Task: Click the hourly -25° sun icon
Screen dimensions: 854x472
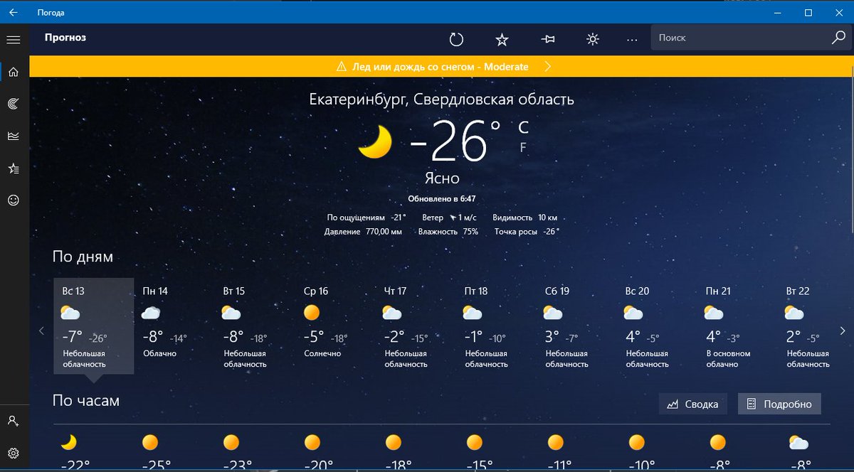Action: point(150,443)
